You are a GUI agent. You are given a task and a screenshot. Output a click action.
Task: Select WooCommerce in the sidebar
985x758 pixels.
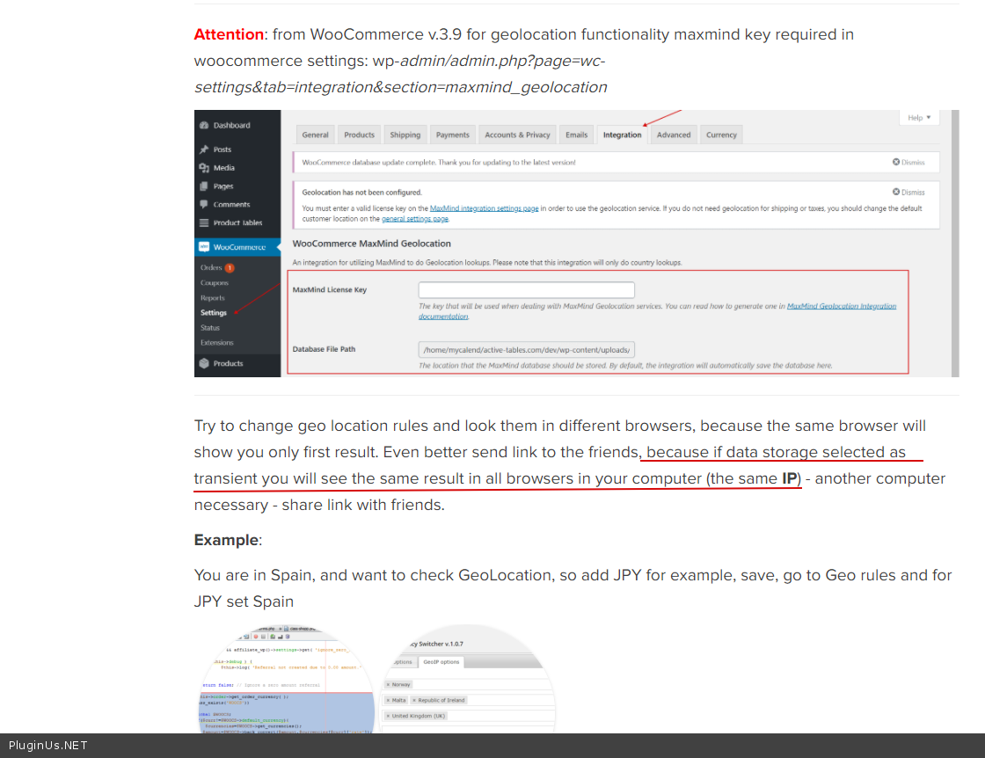coord(237,247)
